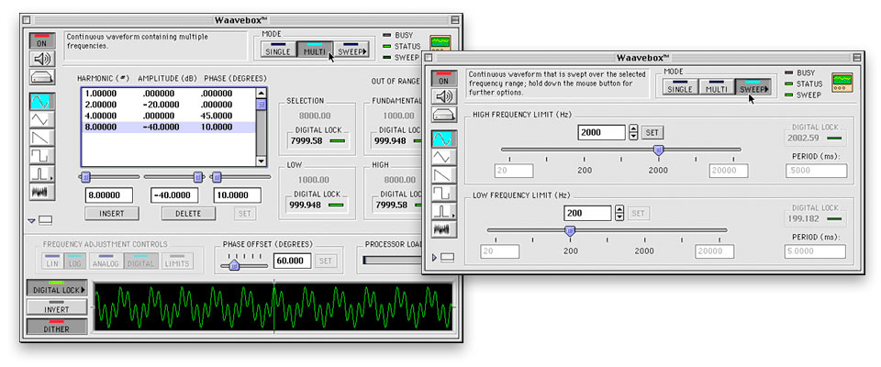Click SET beside the high frequency limit
Screen dimensions: 881x367
pos(652,133)
